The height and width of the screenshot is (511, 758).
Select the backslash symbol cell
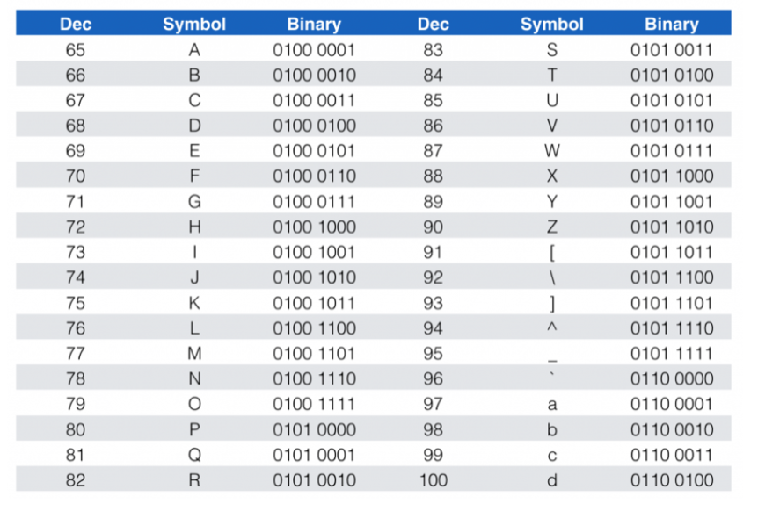point(552,278)
